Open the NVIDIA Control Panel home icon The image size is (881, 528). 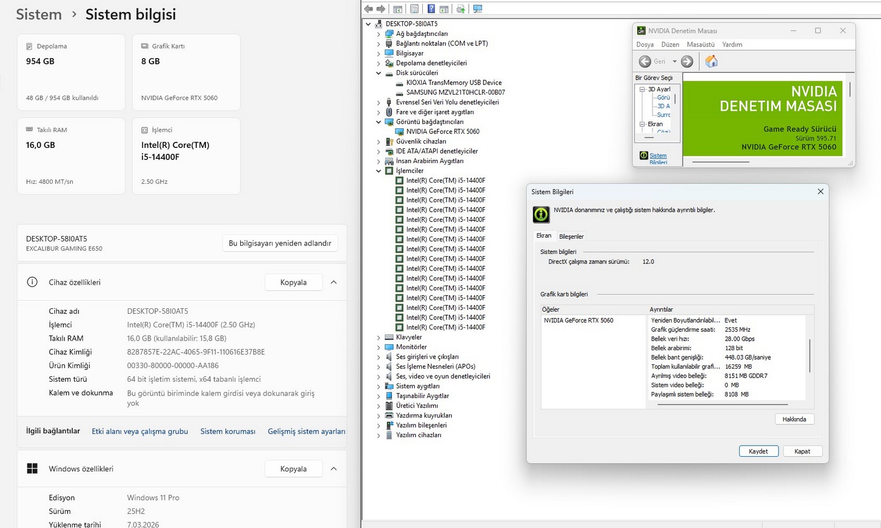coord(712,61)
